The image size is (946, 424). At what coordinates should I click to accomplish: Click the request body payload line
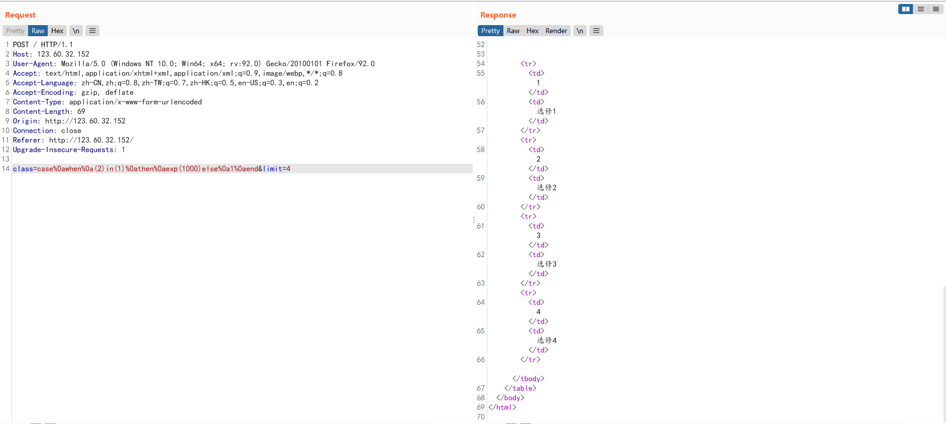[x=152, y=169]
